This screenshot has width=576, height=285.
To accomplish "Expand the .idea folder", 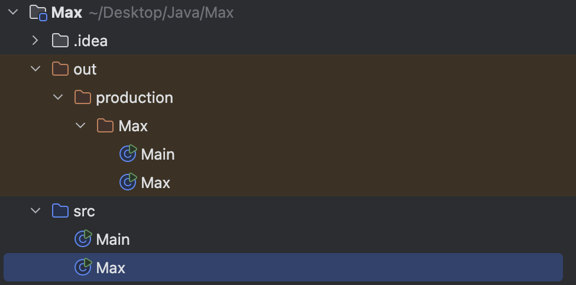I will tap(35, 41).
